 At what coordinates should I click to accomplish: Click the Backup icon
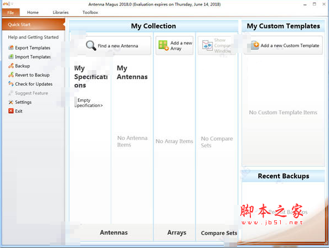click(x=11, y=66)
